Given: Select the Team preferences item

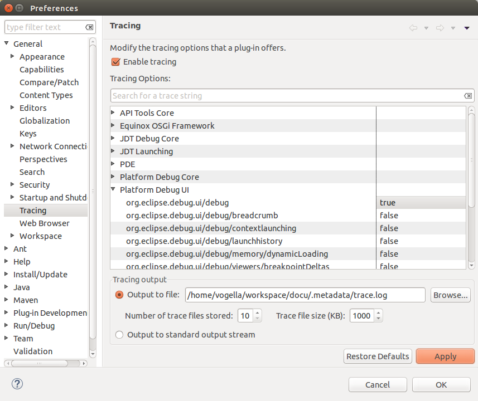Looking at the screenshot, I should coord(23,339).
